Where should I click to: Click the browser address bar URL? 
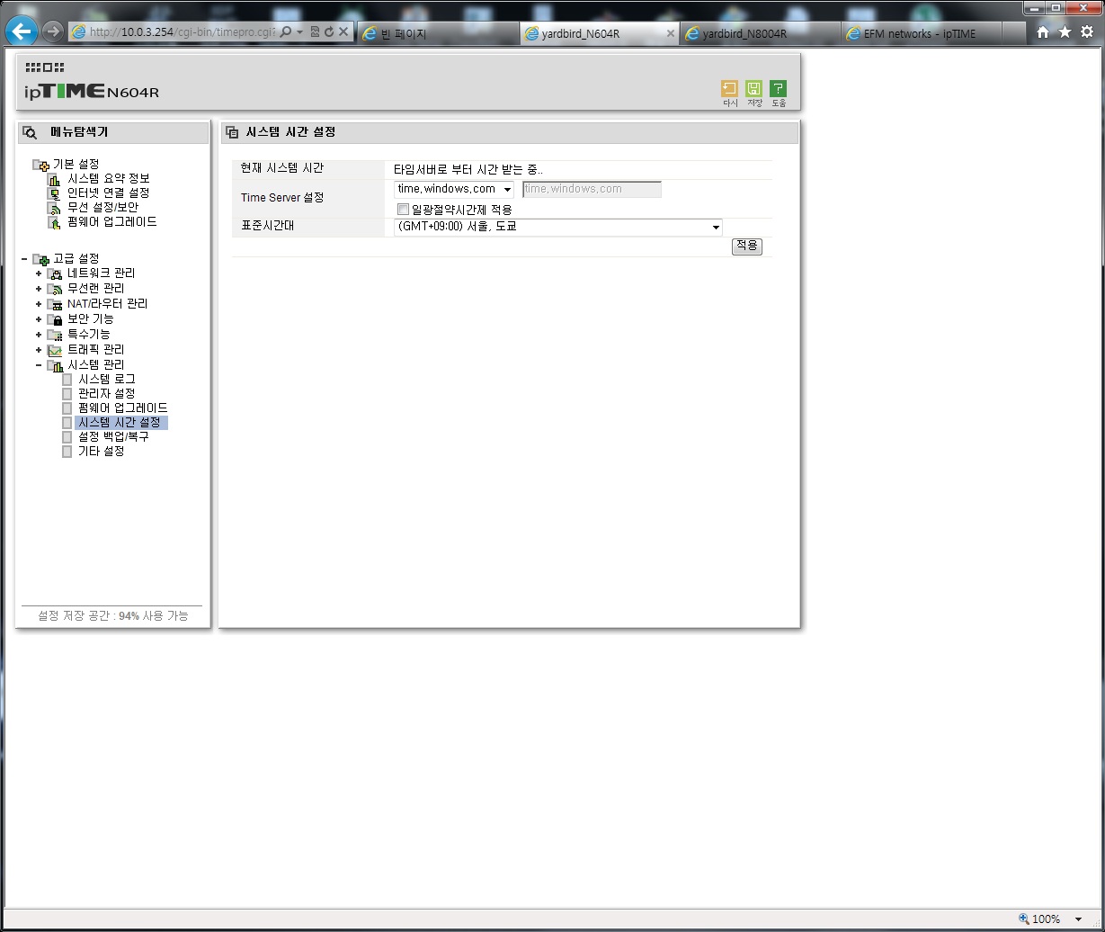tap(183, 32)
